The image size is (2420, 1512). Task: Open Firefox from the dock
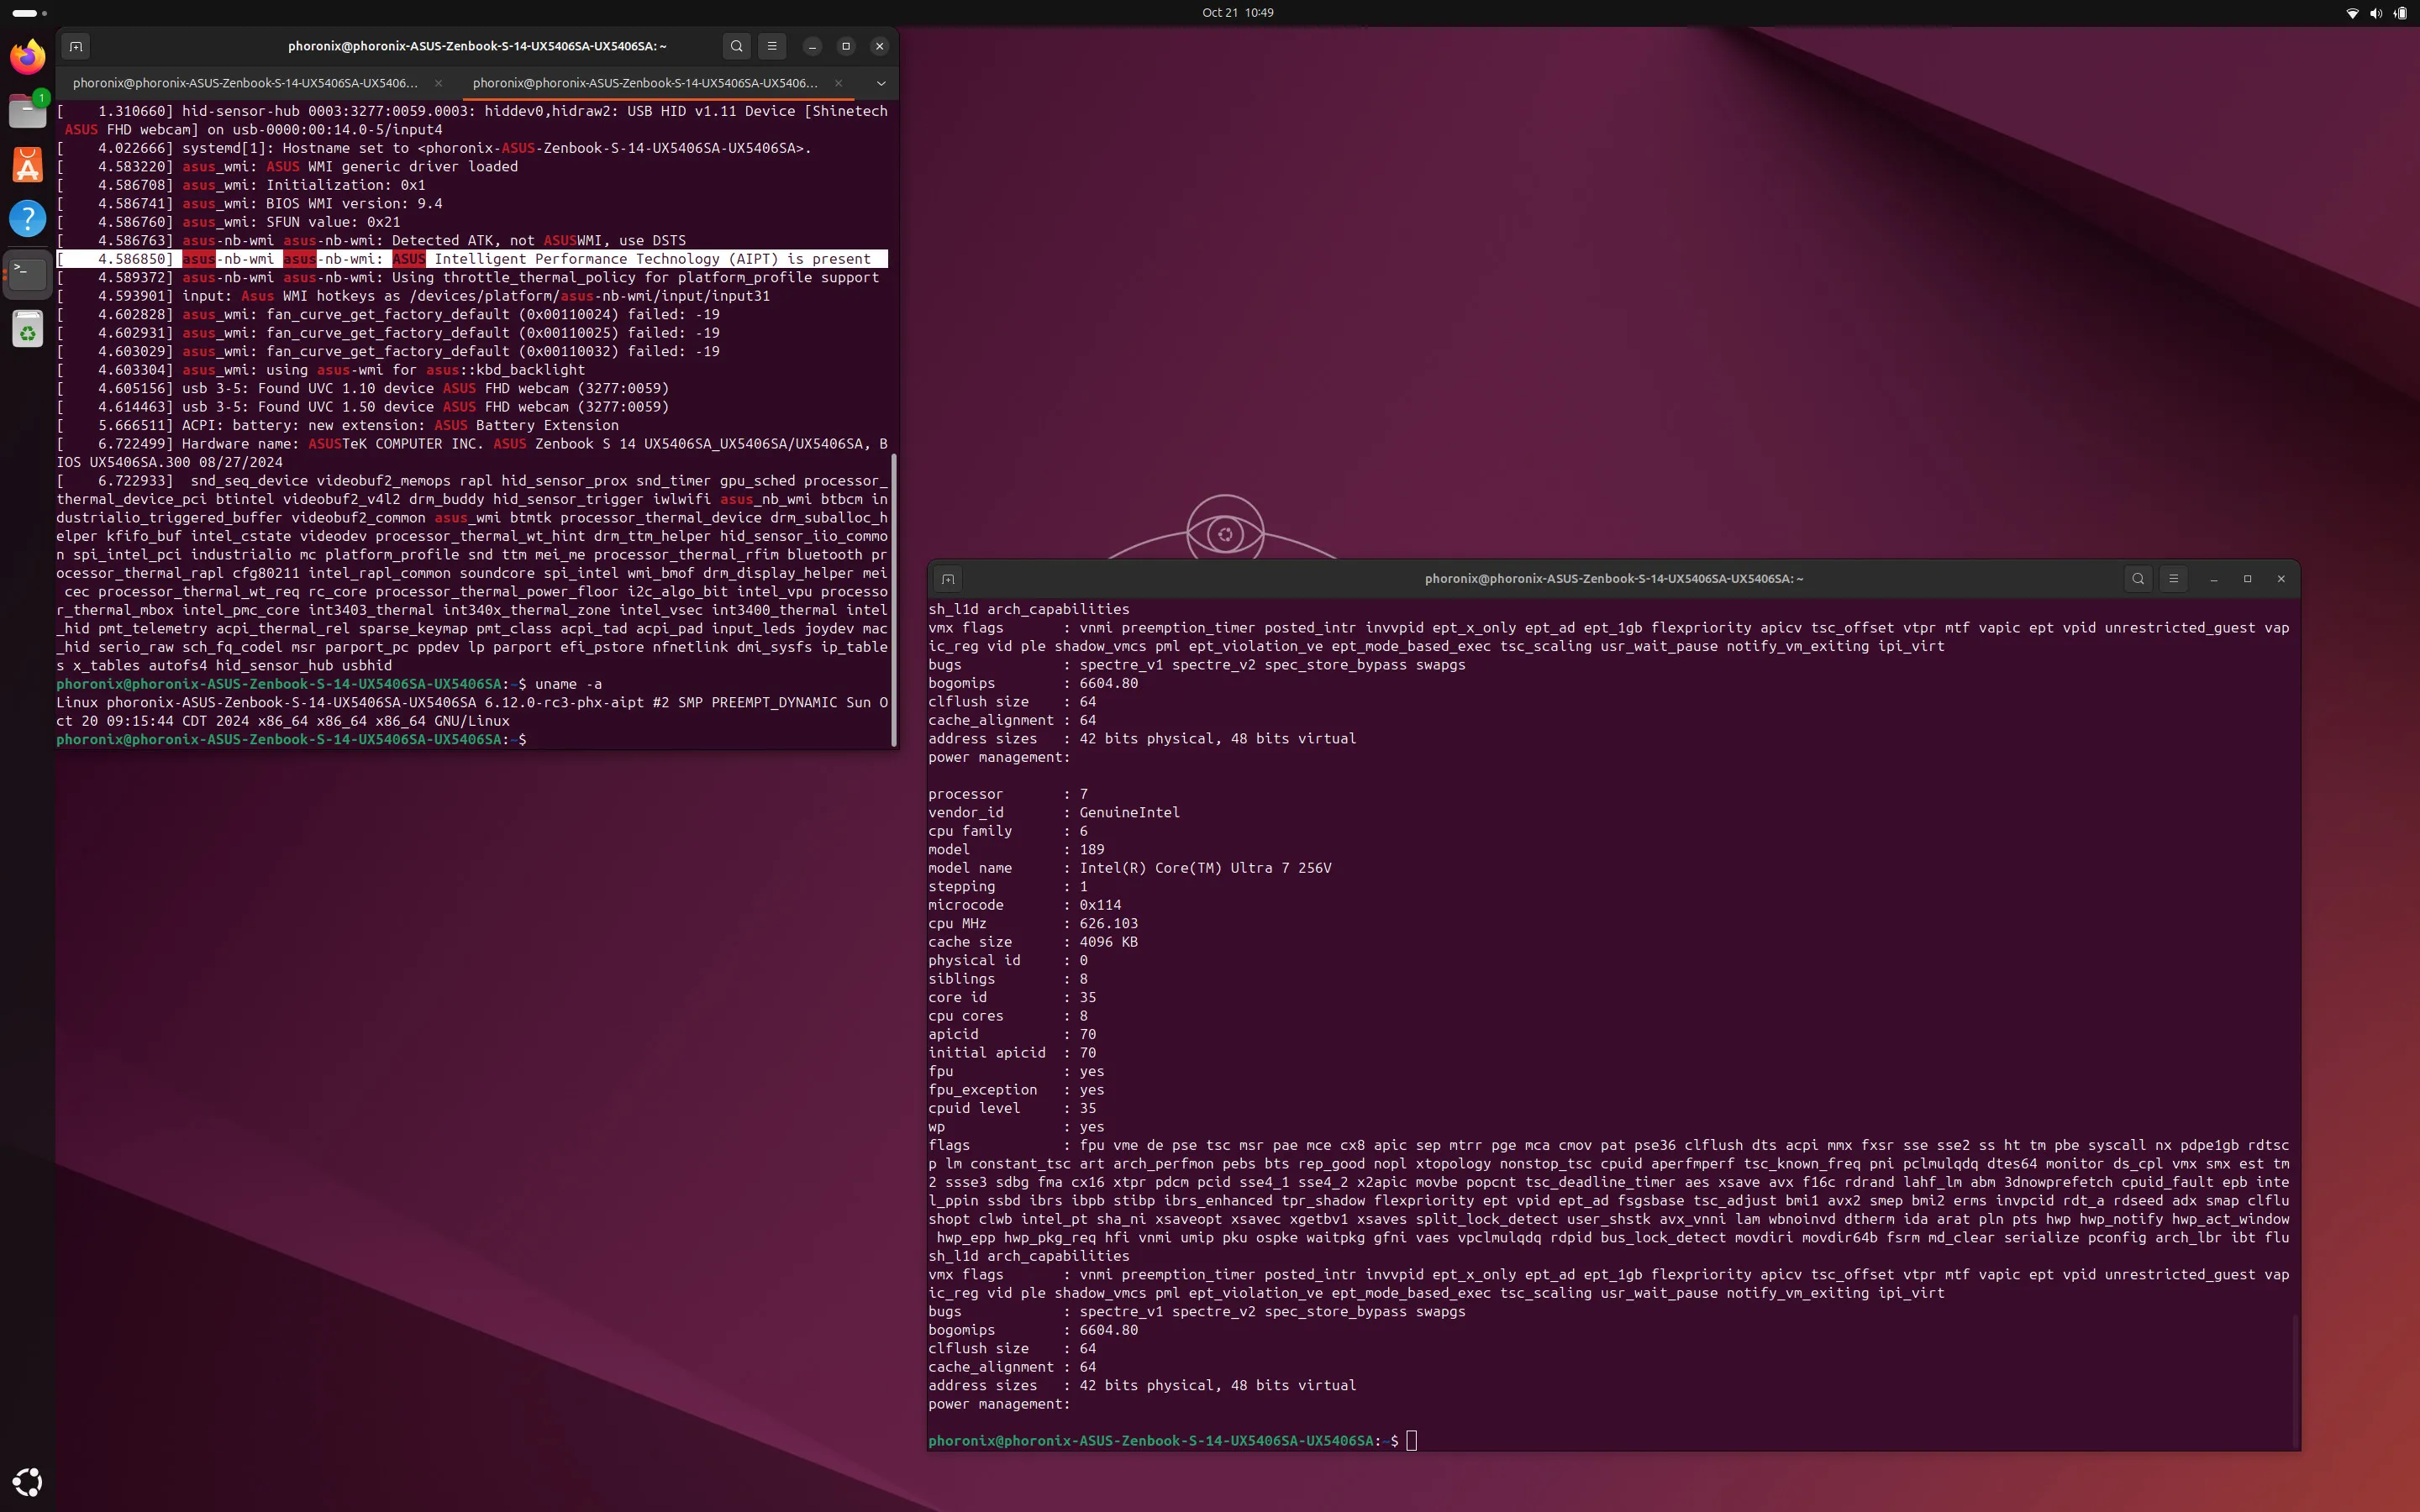27,57
